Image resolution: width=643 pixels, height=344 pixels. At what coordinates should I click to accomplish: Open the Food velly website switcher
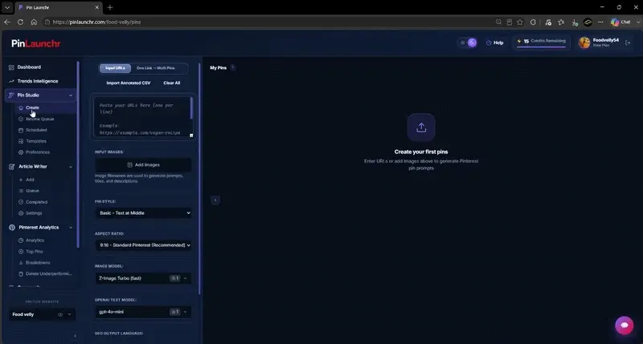click(42, 314)
